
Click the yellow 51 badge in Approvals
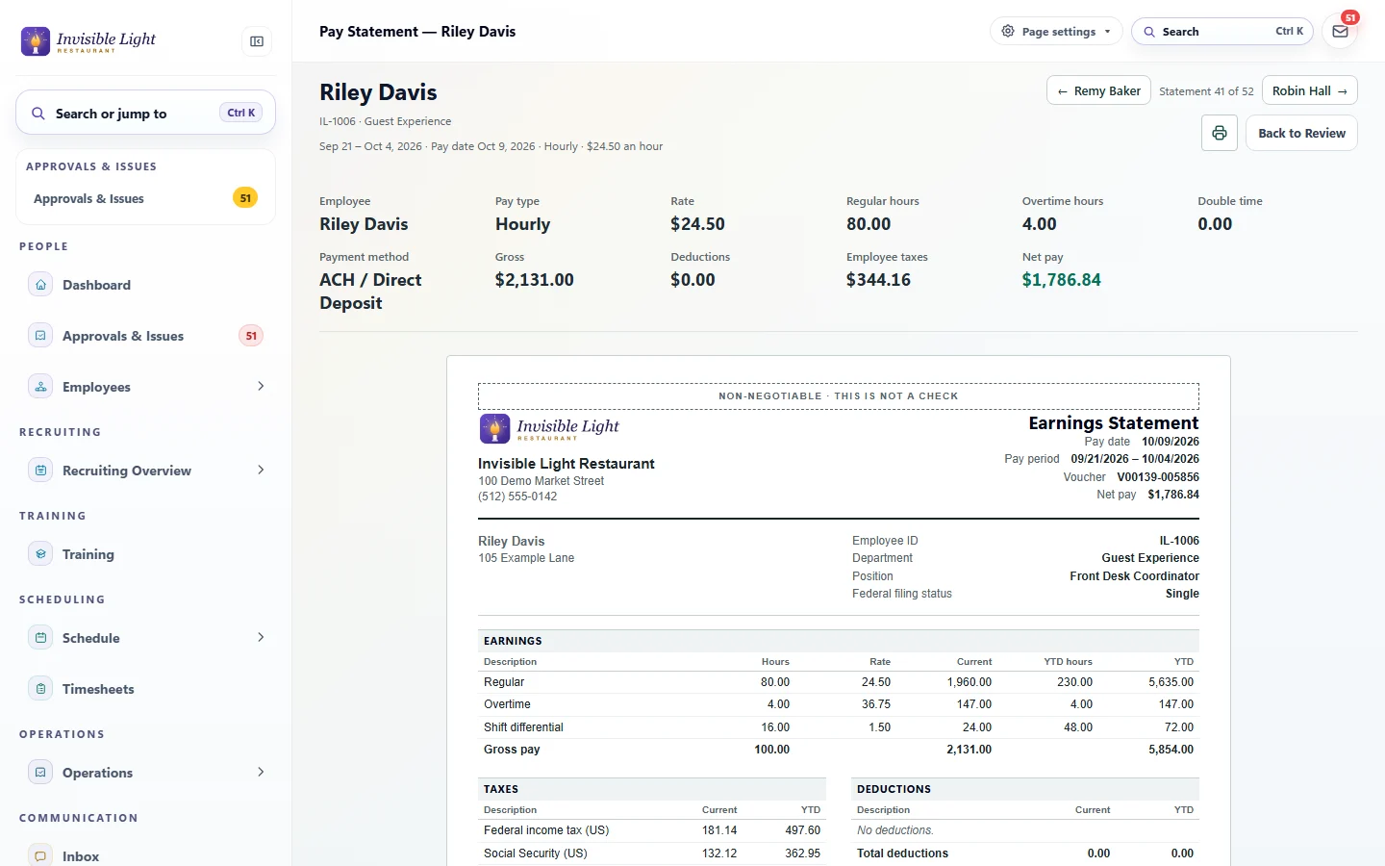(245, 198)
